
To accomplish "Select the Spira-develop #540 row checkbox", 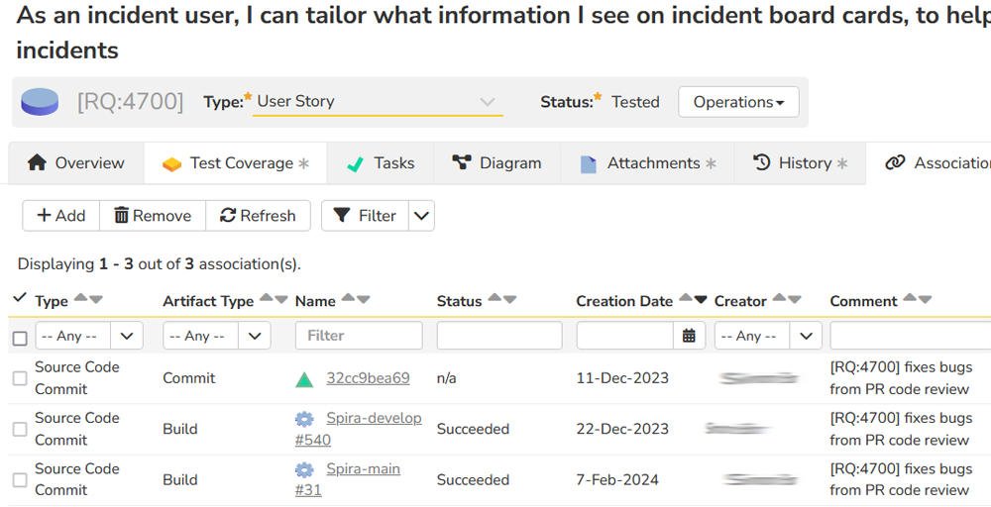I will (20, 429).
